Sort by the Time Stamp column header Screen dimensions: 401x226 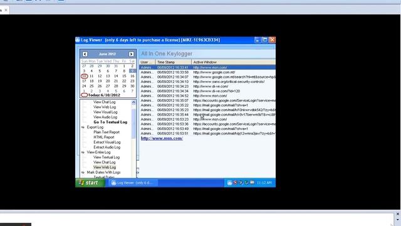click(x=174, y=62)
